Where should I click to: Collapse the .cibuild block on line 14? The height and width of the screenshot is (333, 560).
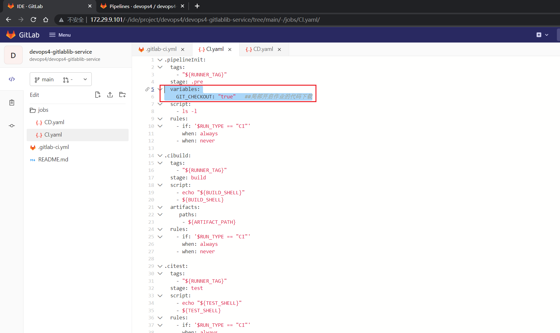160,155
